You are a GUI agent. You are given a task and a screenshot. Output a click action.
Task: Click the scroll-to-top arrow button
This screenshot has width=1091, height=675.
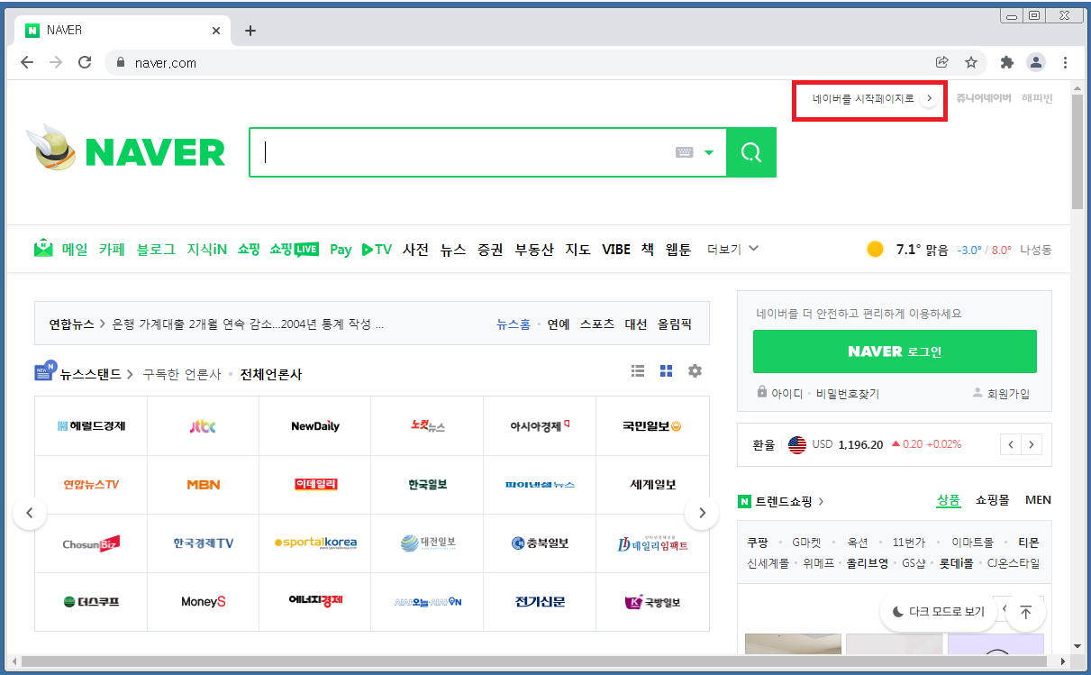1025,612
